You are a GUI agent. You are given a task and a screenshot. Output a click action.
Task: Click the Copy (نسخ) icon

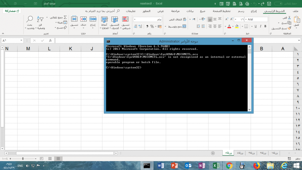pyautogui.click(x=289, y=23)
